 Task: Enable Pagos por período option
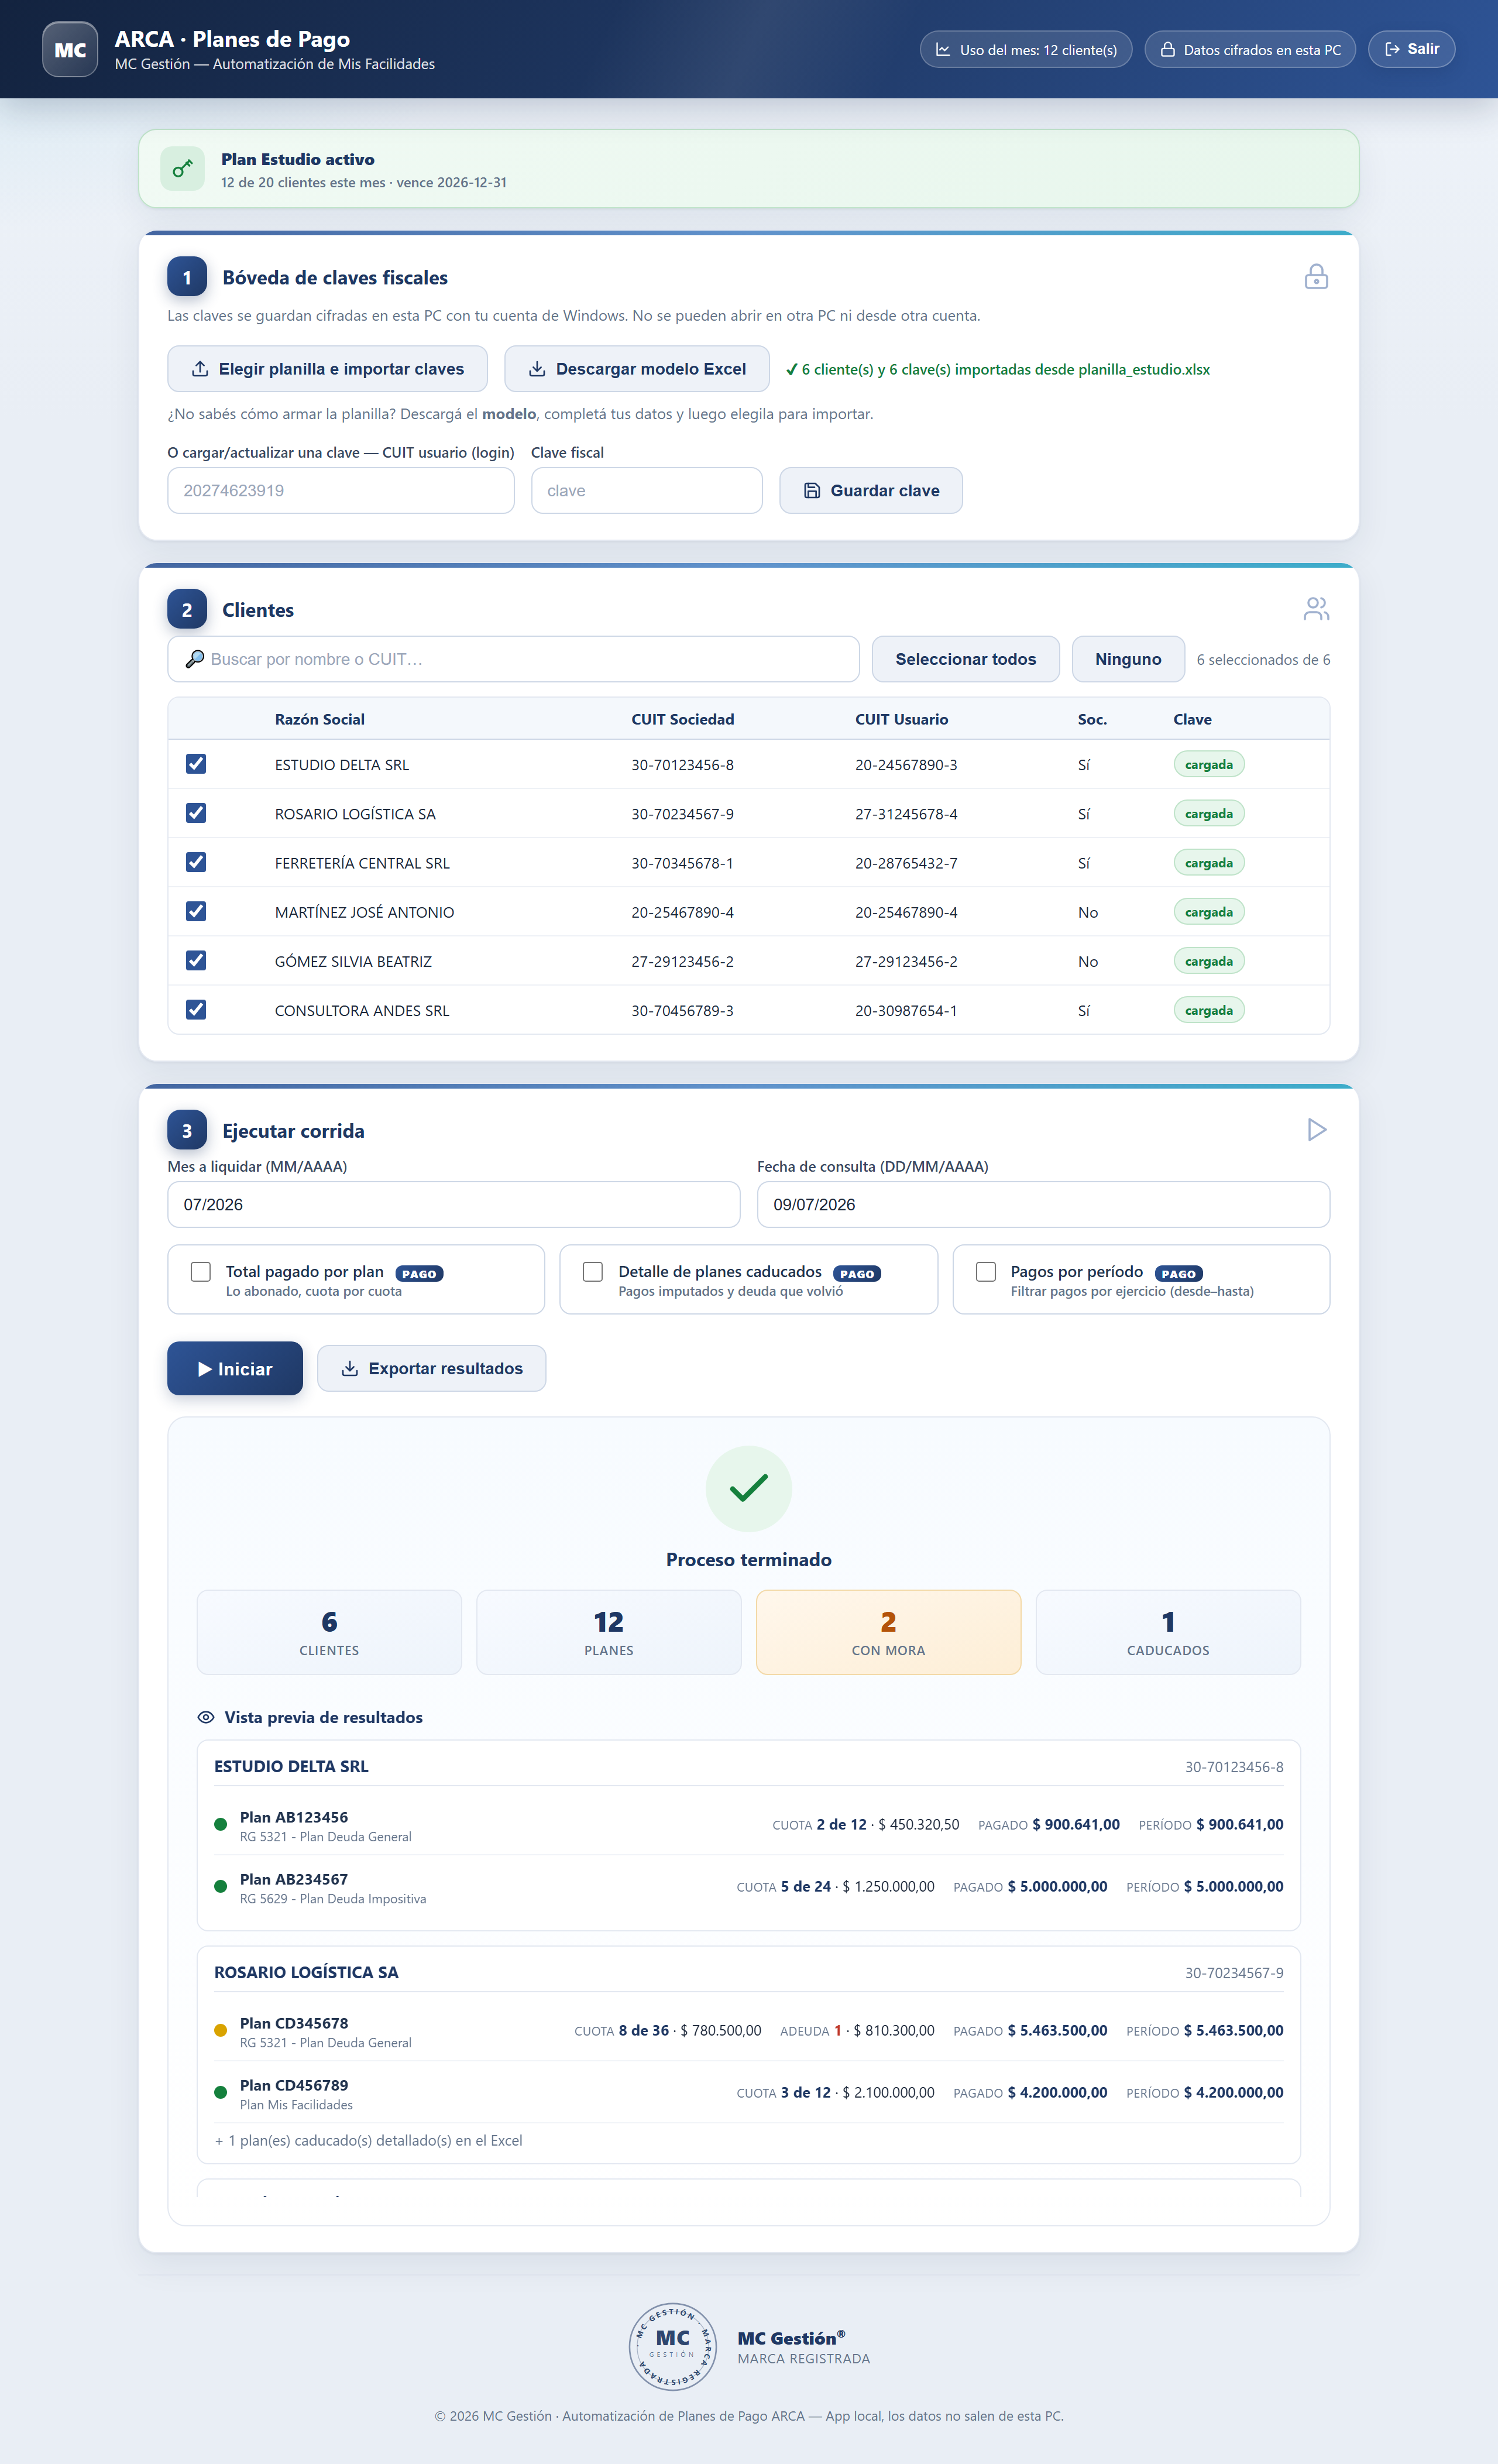[x=986, y=1272]
